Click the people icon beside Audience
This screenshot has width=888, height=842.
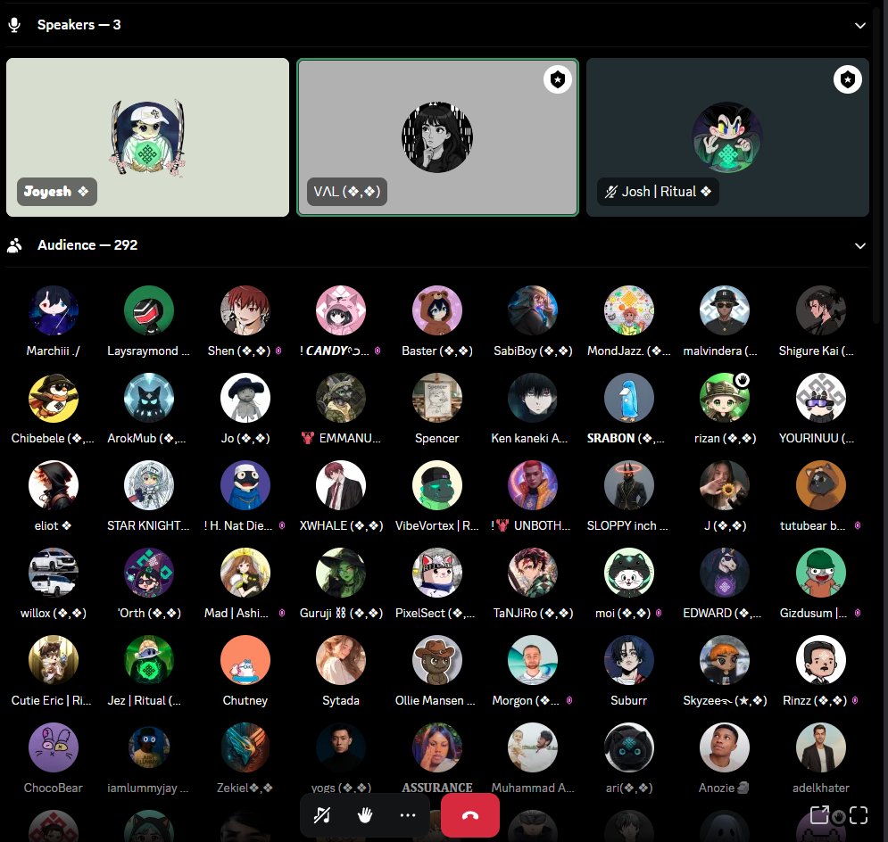(14, 245)
